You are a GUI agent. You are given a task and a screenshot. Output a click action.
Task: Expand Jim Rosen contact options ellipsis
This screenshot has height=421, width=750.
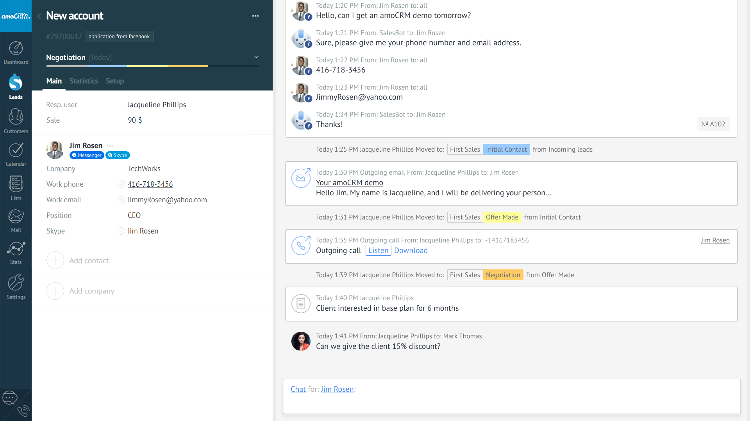[110, 145]
